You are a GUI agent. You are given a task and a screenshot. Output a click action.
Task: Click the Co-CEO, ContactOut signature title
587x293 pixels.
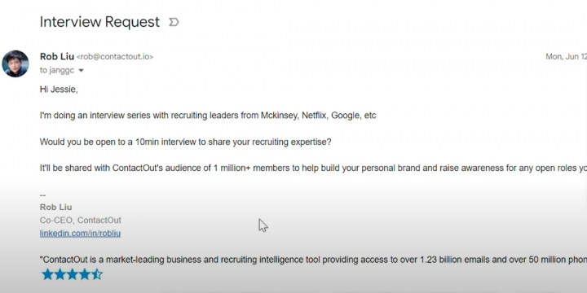click(80, 220)
